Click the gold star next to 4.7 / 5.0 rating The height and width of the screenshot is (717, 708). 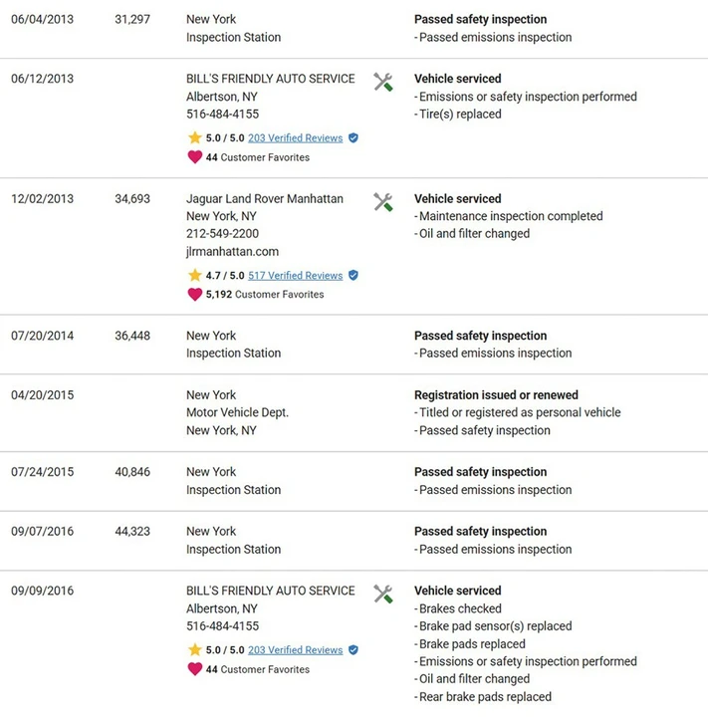coord(195,275)
